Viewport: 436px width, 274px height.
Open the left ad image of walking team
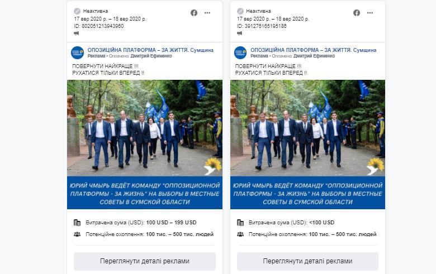coord(145,128)
